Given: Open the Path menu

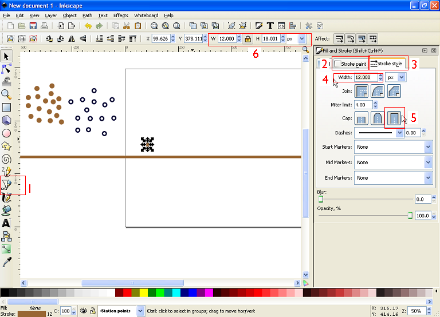Looking at the screenshot, I should point(87,15).
